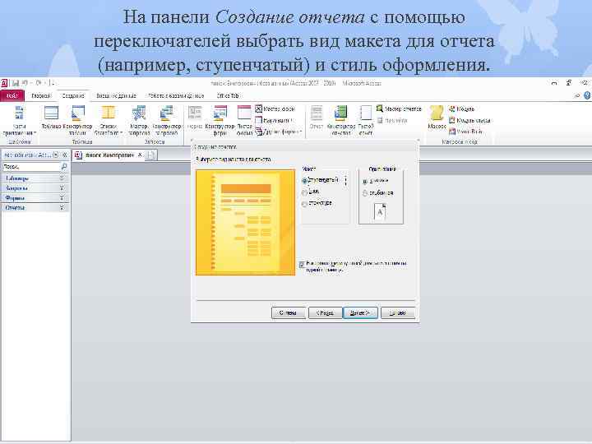Screen dimensions: 592x444
Task: Open Конструктор запросов
Action: tap(166, 120)
